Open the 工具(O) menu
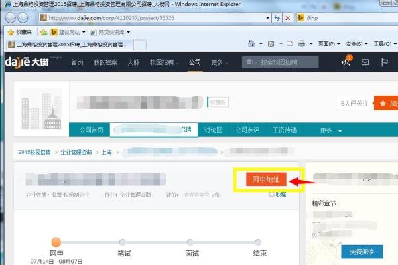 click(385, 44)
